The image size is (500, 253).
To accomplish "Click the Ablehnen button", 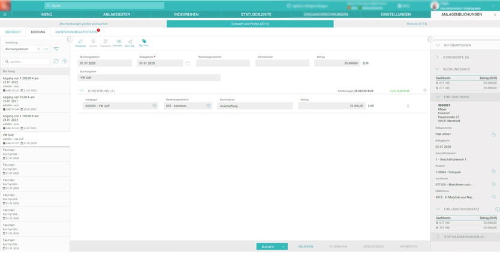I will (306, 246).
